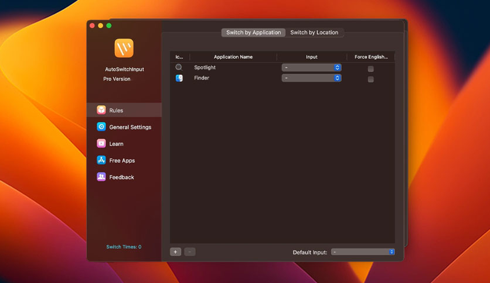Select the Rules cube icon in sidebar

[101, 110]
